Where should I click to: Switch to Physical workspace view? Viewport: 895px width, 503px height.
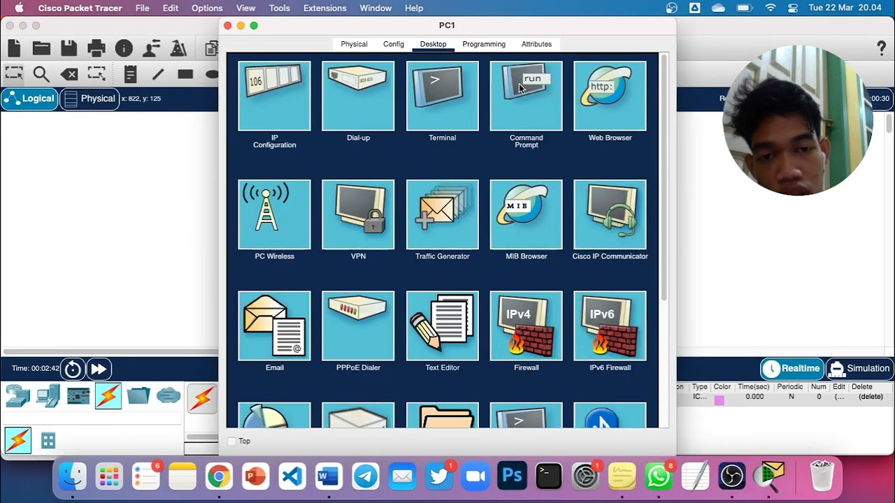tap(89, 99)
